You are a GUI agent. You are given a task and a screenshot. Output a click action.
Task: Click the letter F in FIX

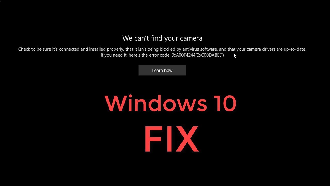coord(153,139)
